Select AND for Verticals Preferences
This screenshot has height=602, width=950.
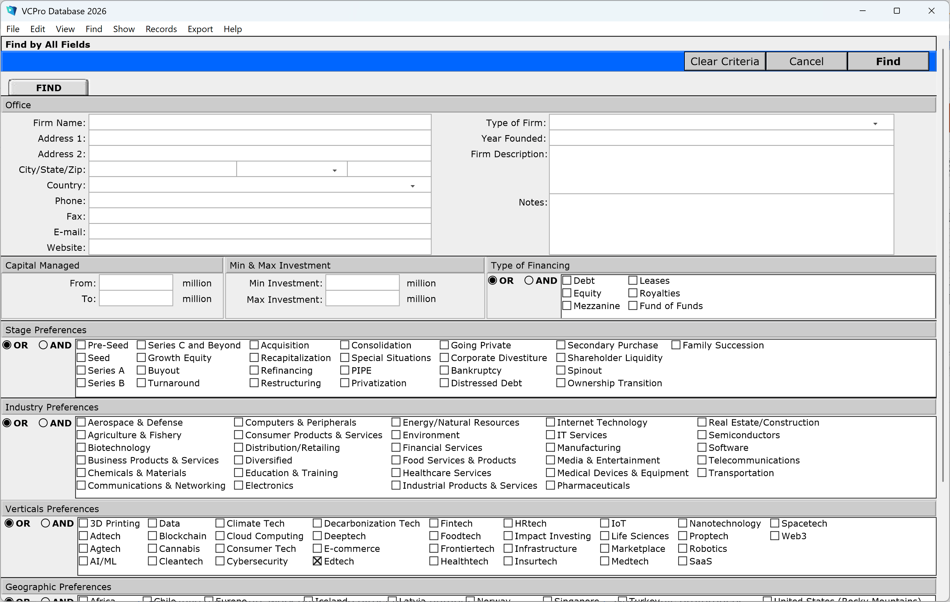point(45,523)
